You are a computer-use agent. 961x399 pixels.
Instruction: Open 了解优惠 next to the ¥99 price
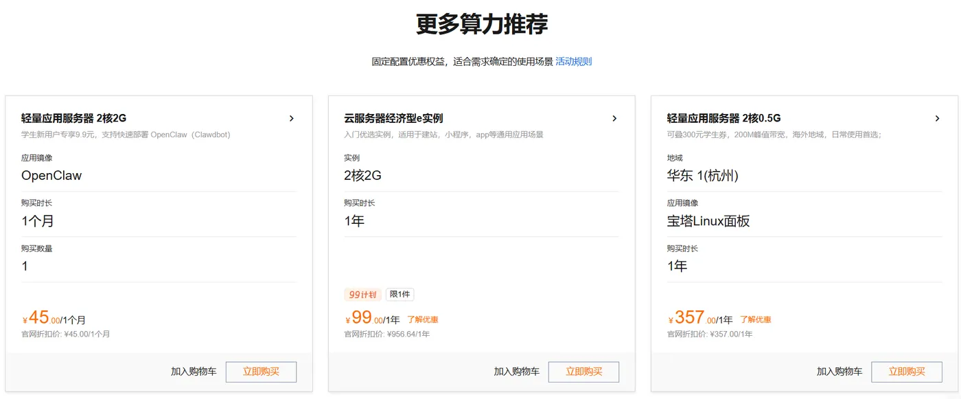(x=422, y=319)
